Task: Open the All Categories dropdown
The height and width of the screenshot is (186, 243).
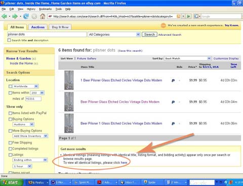Action: pos(114,34)
